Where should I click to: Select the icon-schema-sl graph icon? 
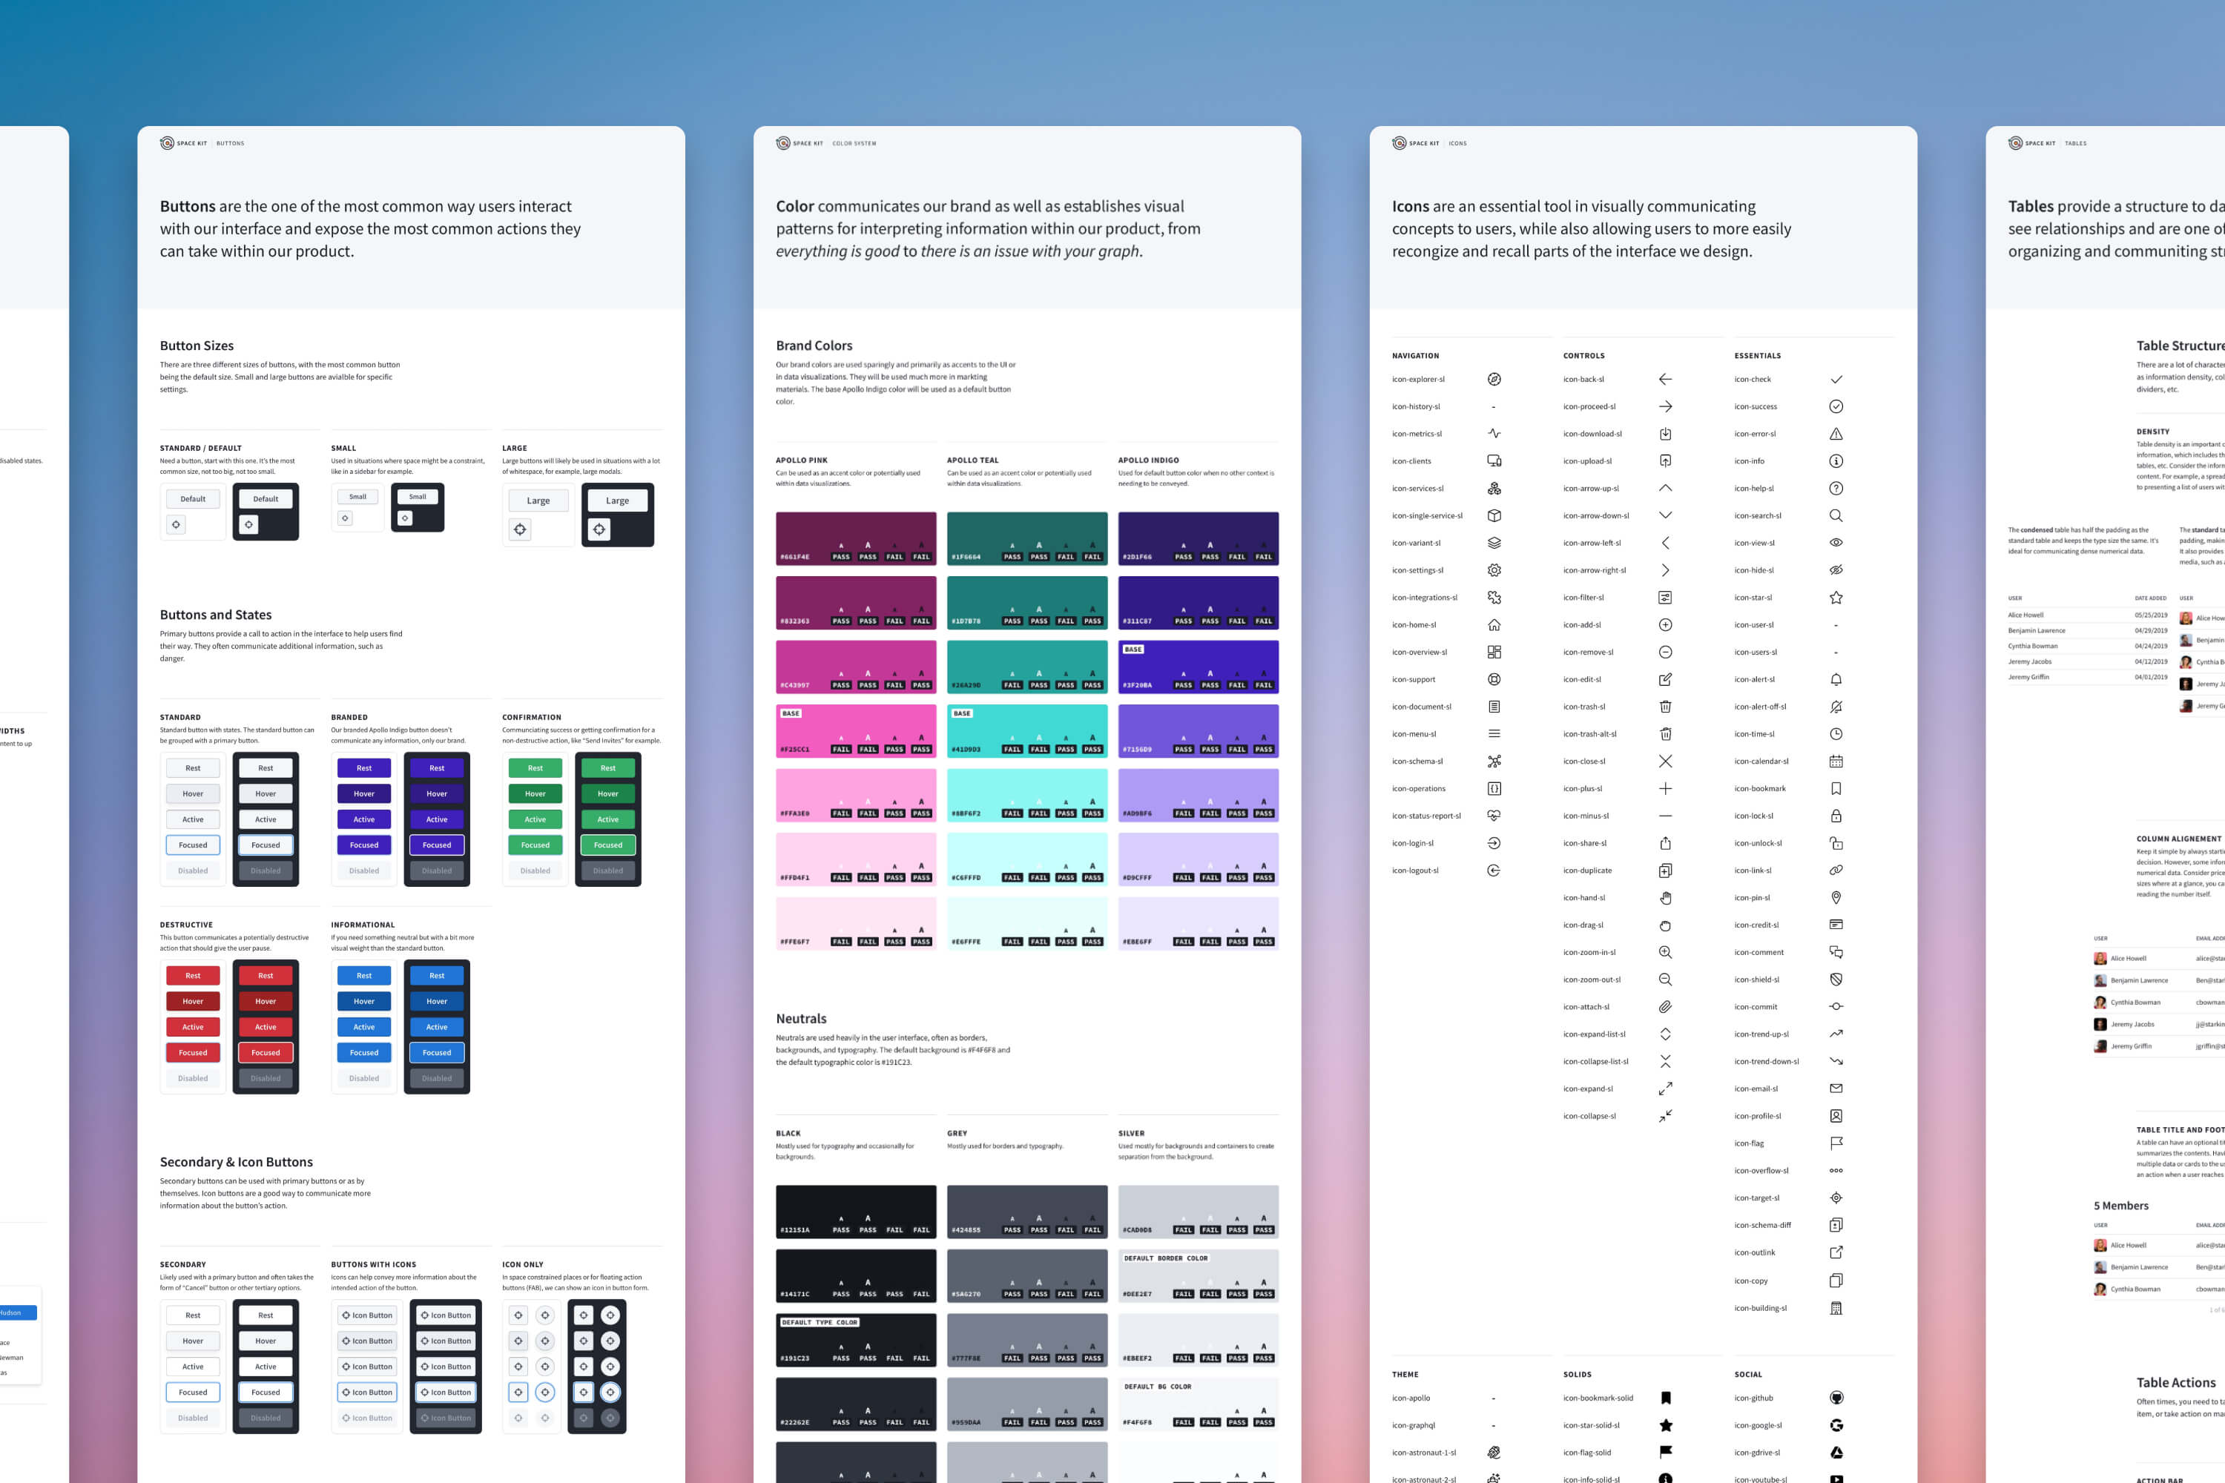(x=1494, y=762)
